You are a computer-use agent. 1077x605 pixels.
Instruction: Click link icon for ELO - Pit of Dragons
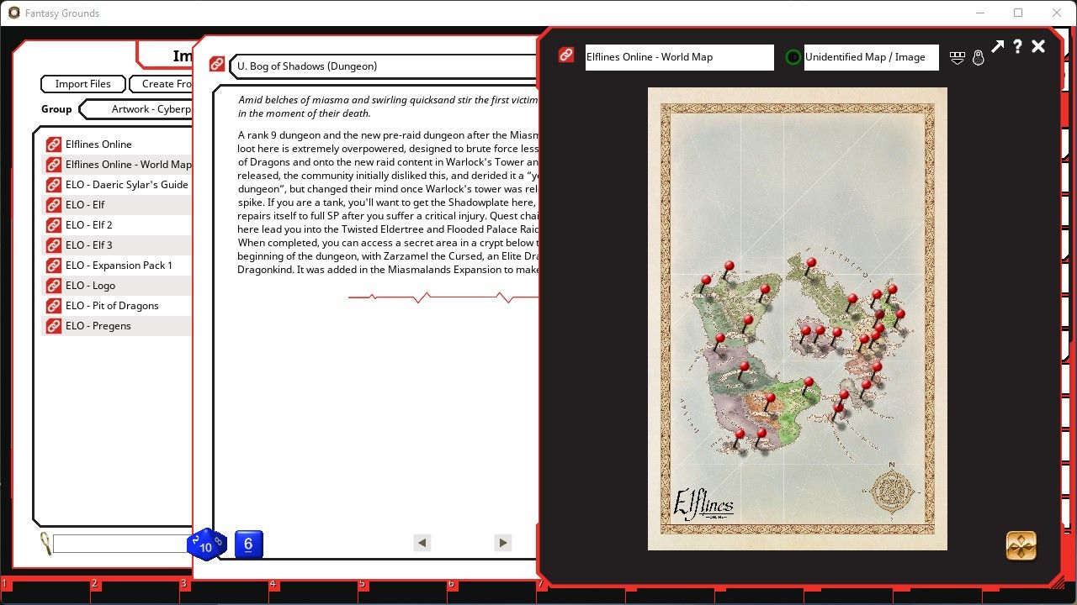(x=54, y=306)
